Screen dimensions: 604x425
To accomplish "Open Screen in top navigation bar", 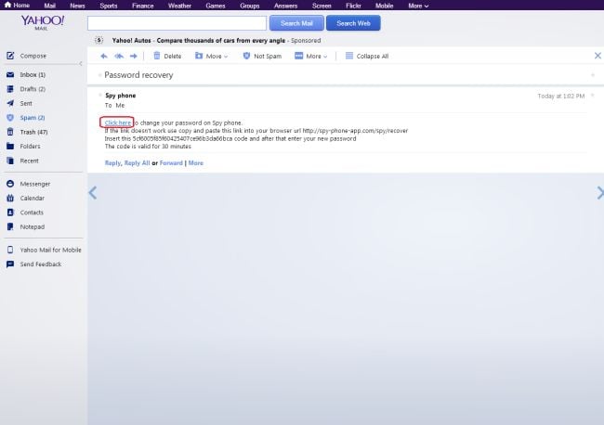I will [322, 6].
